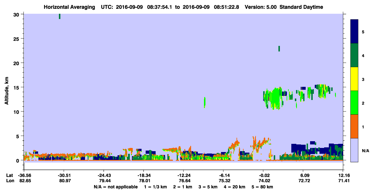The image size is (381, 195).
Task: Click the longitude value 82.65
Action: pos(25,181)
